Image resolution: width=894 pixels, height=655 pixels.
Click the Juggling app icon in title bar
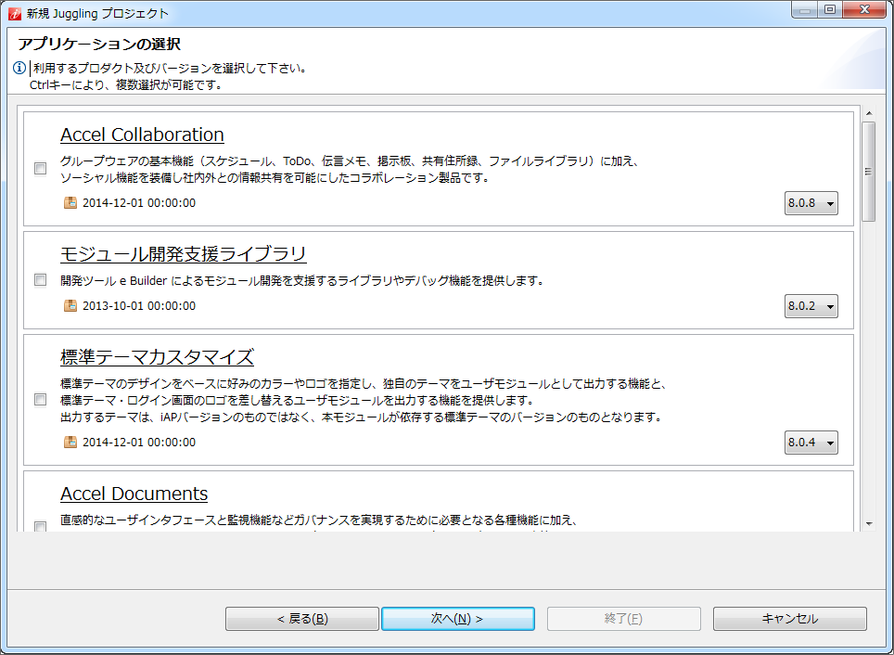pos(15,13)
